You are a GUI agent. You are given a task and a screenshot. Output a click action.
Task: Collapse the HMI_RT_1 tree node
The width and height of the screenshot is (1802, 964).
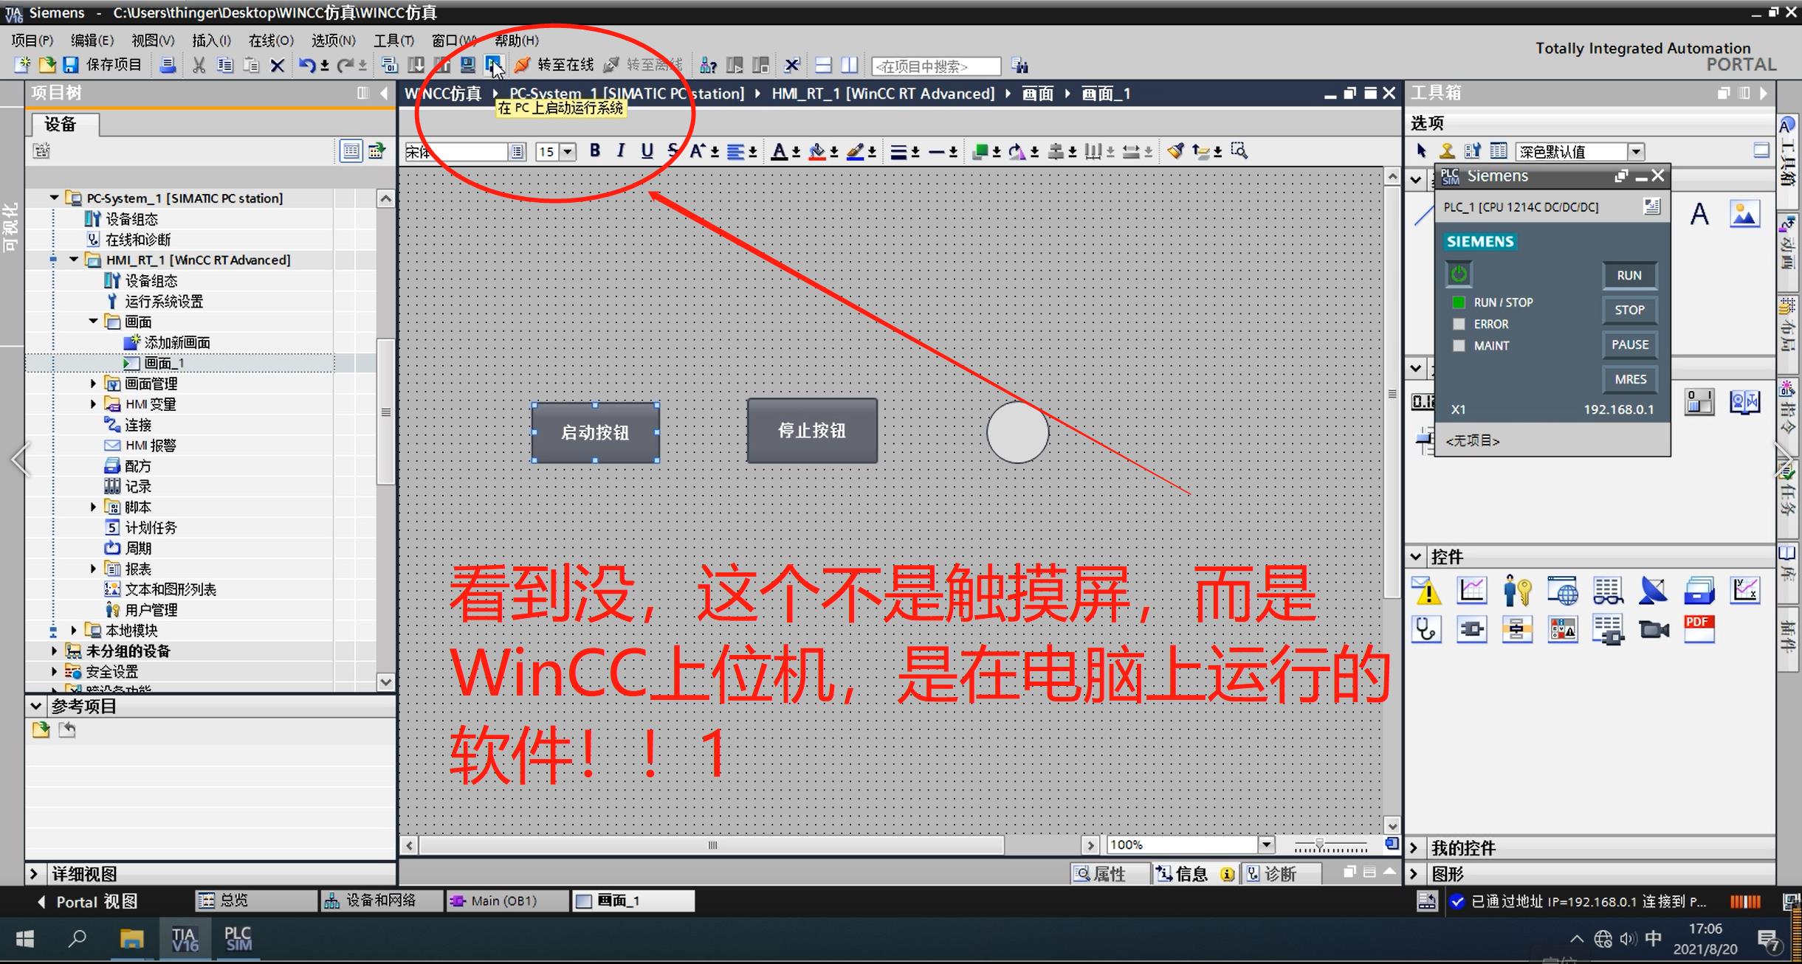pos(74,260)
